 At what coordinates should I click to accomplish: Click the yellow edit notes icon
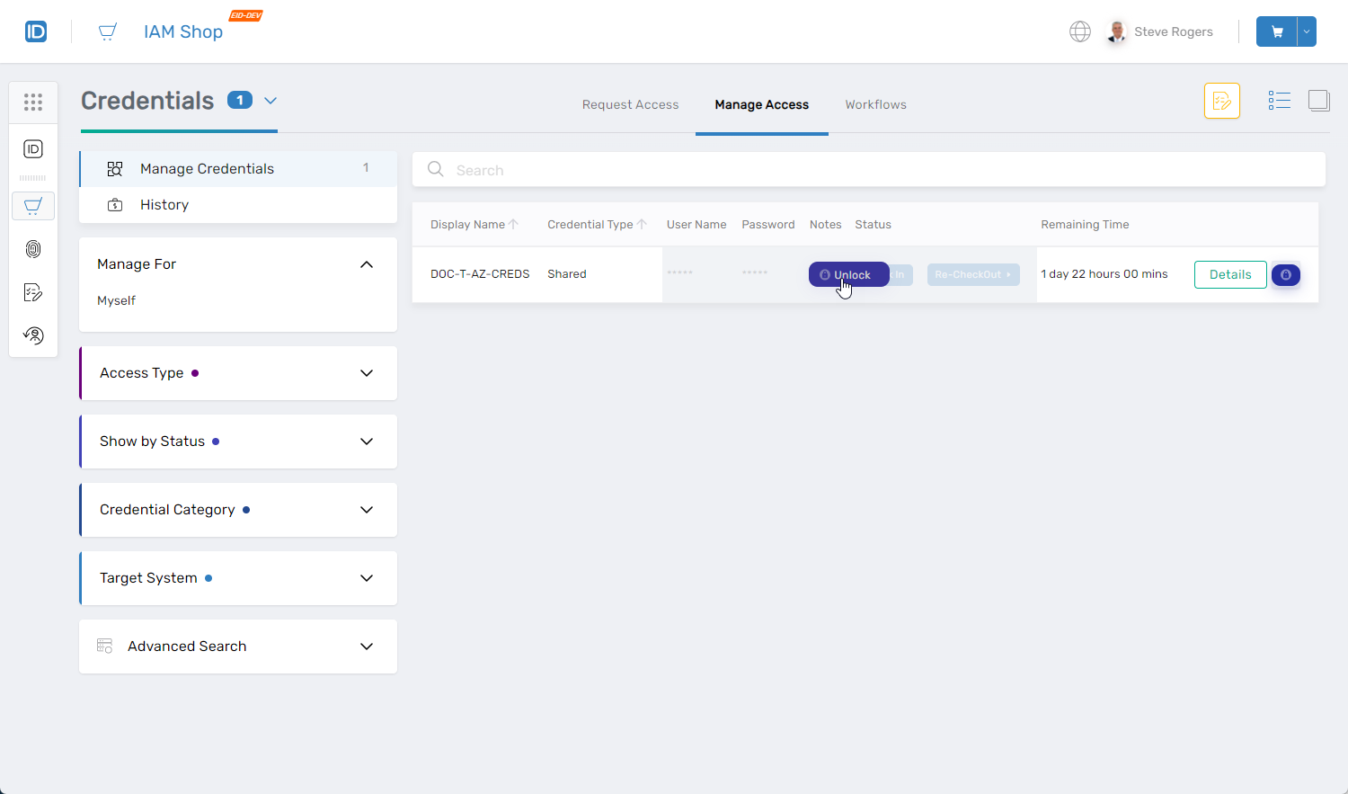point(1221,101)
